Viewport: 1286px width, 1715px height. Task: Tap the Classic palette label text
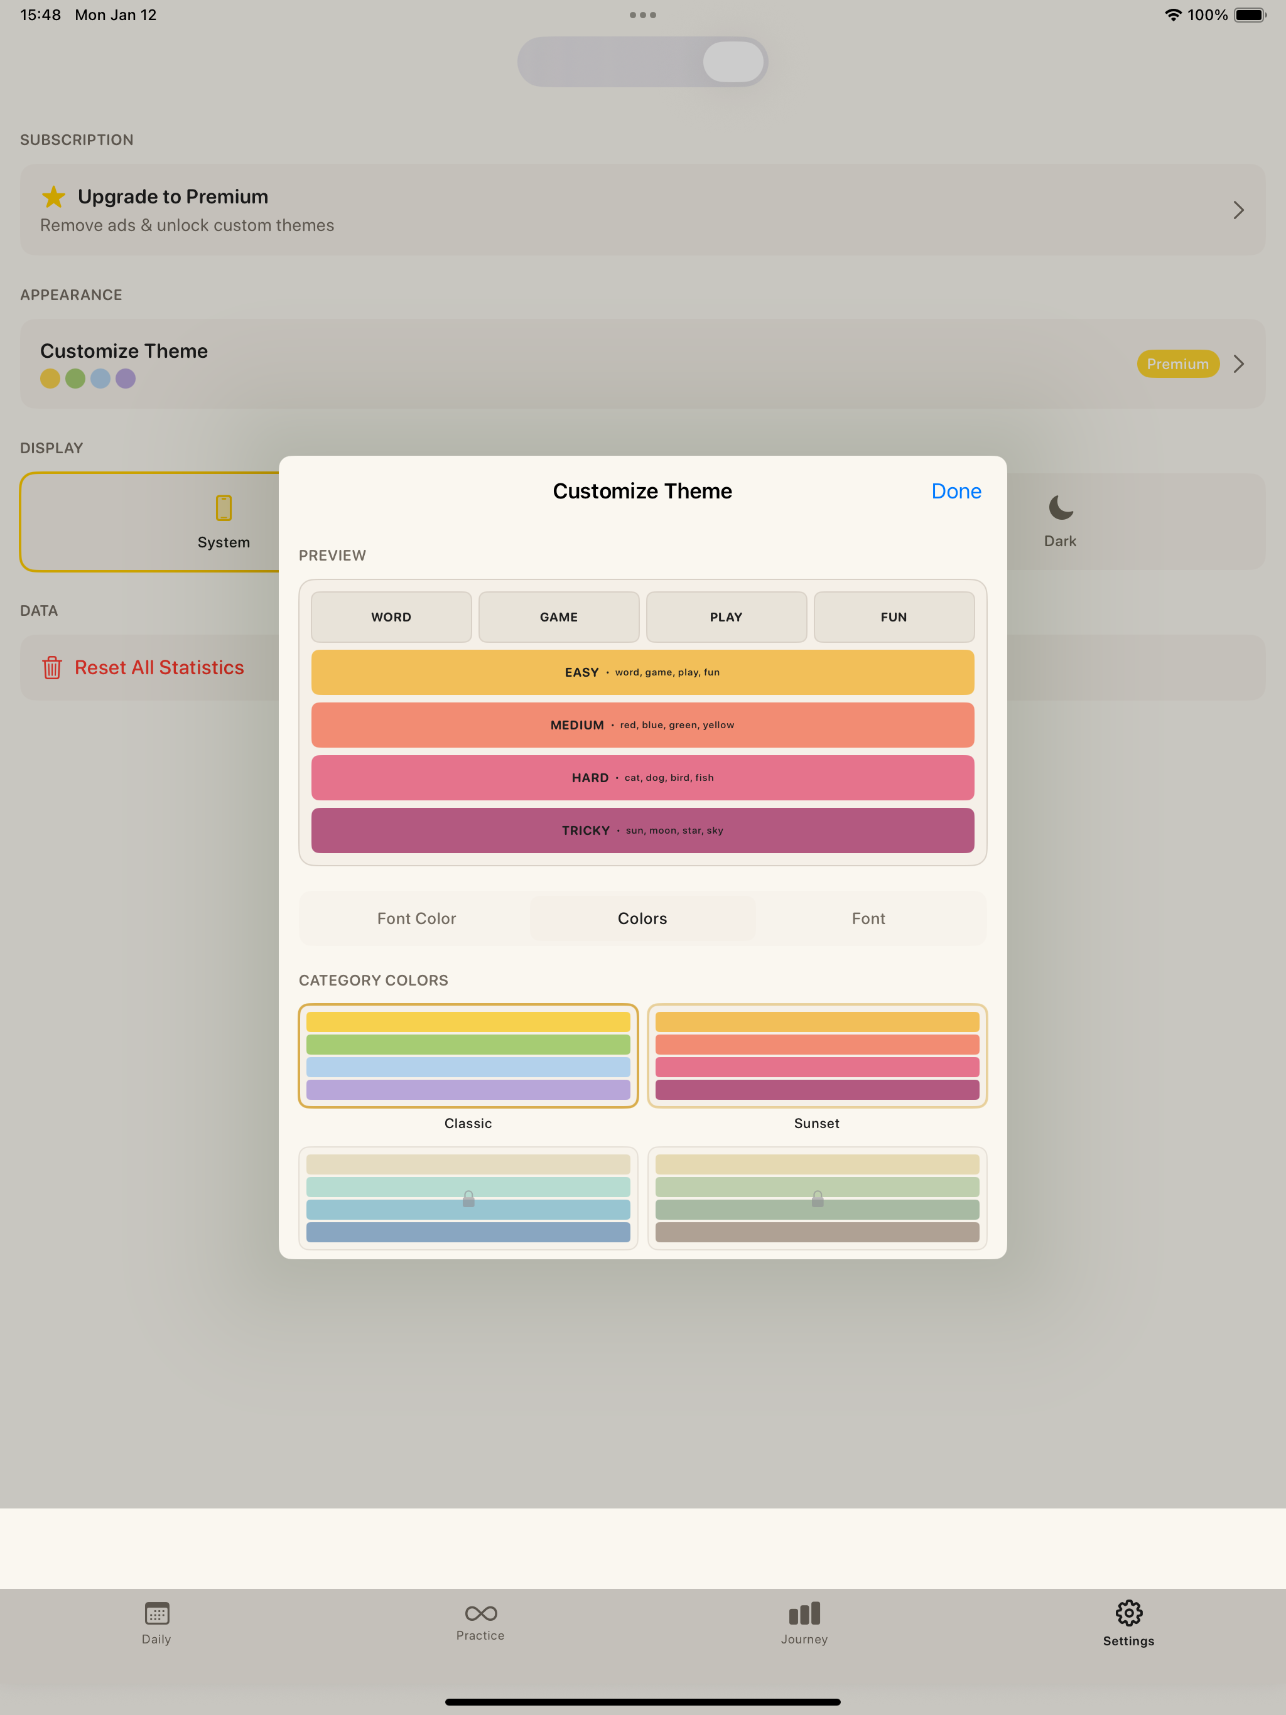tap(468, 1124)
